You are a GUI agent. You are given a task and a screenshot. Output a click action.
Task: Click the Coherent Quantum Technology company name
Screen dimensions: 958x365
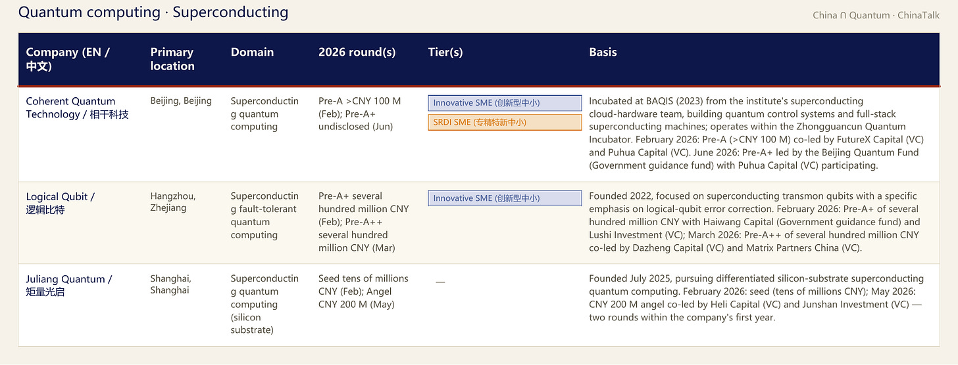(x=77, y=108)
